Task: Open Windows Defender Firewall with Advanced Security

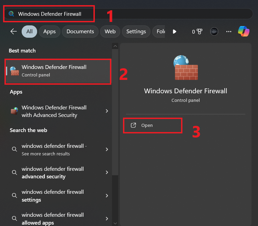Action: (x=58, y=111)
